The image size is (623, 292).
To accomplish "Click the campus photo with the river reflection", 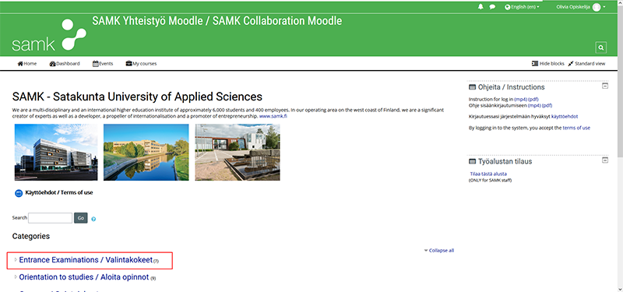I will (x=146, y=152).
